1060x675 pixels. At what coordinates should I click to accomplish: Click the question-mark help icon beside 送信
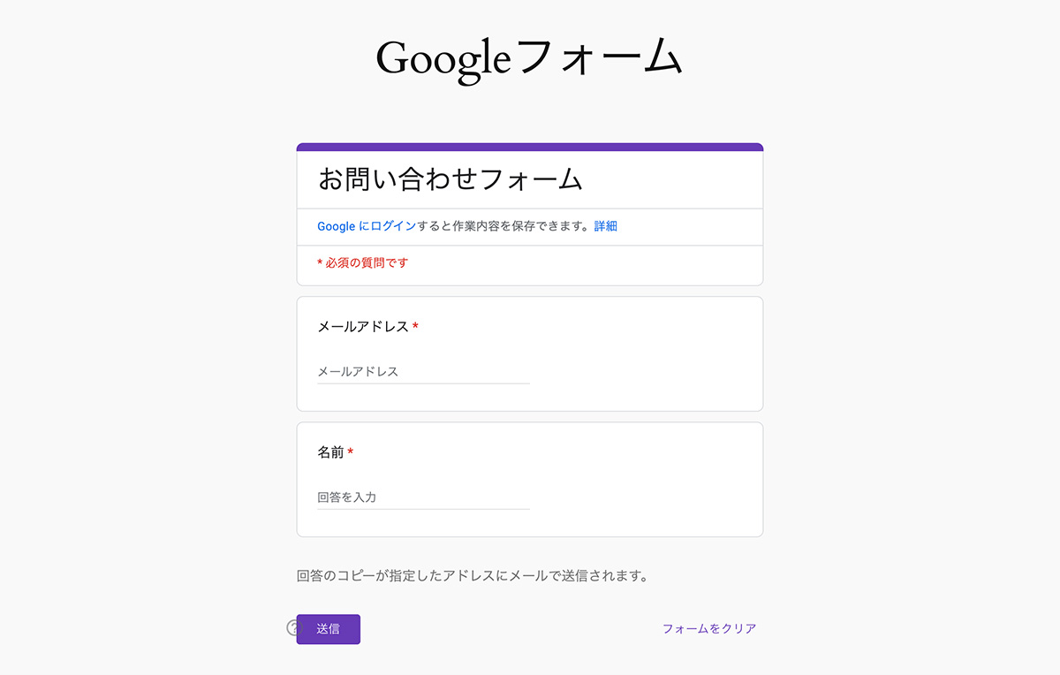(292, 628)
